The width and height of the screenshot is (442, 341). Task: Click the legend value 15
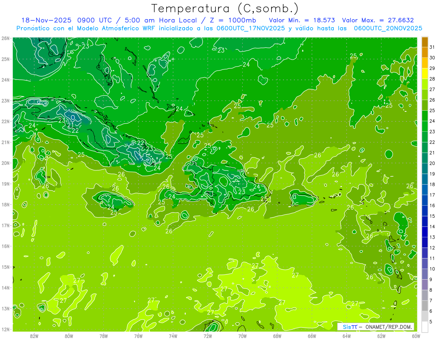[432, 216]
